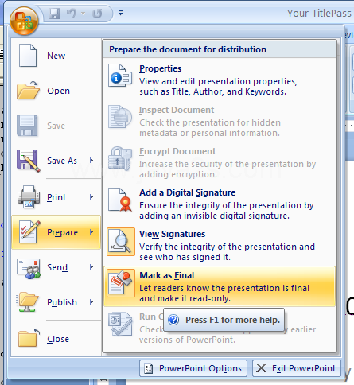Click the Redo icon in Quick Access Toolbar
The width and height of the screenshot is (354, 385).
click(x=97, y=14)
